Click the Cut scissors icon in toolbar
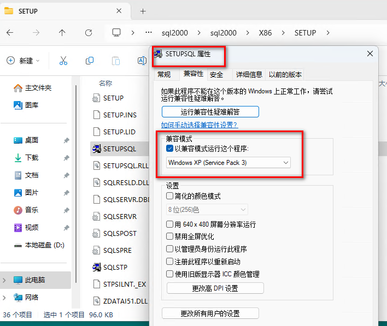 click(x=63, y=61)
